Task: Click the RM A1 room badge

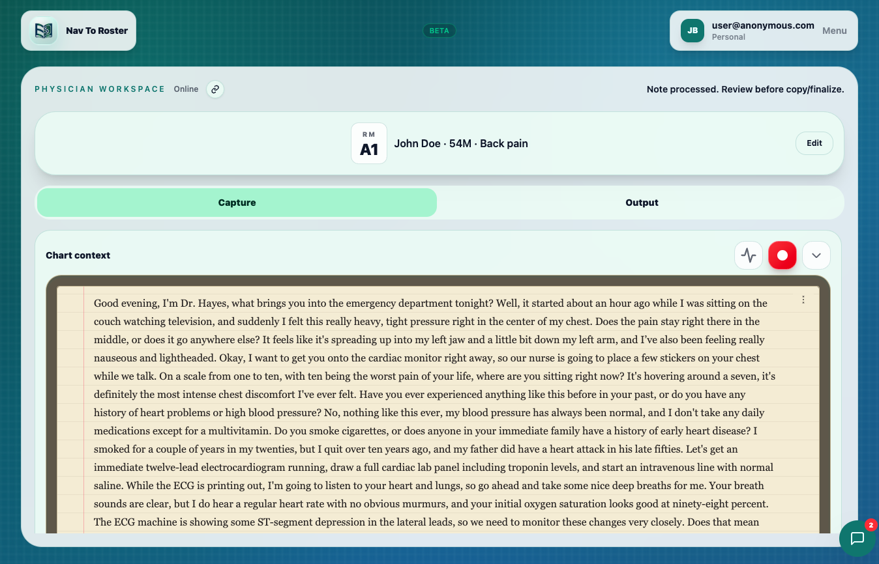Action: point(369,143)
